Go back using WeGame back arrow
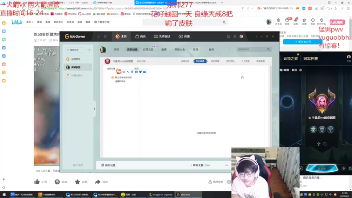The width and height of the screenshot is (352, 198). click(99, 37)
